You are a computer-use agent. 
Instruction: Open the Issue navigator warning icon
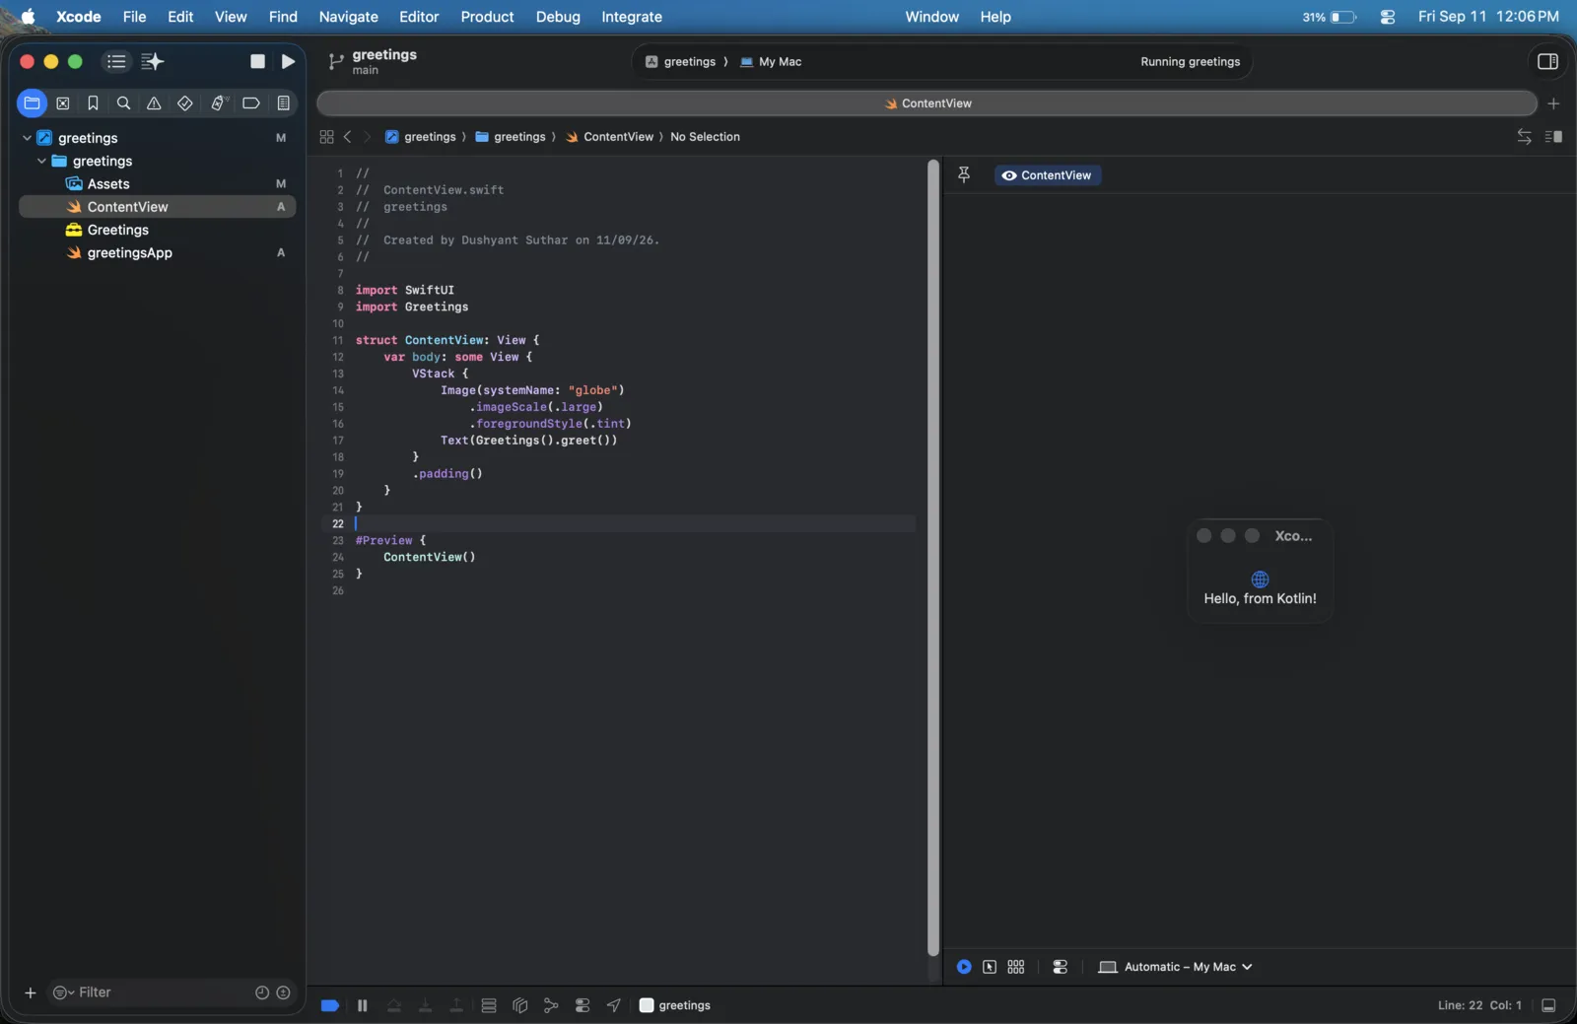click(x=155, y=103)
